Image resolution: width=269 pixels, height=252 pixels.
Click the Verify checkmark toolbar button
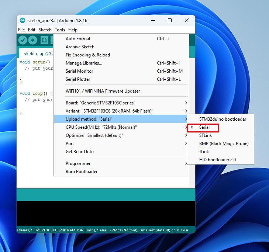(x=23, y=40)
